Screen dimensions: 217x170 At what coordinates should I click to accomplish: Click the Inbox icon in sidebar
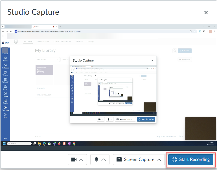coord(5,87)
